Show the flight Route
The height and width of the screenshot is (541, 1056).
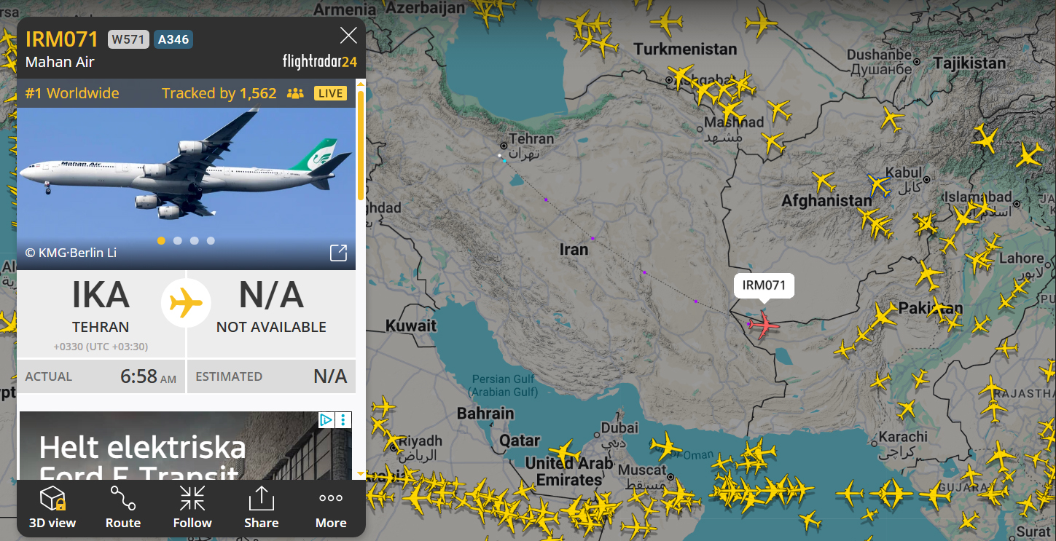(122, 508)
